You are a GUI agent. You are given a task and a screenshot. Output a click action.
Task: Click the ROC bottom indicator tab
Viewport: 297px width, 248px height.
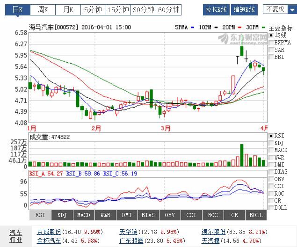(x=213, y=215)
